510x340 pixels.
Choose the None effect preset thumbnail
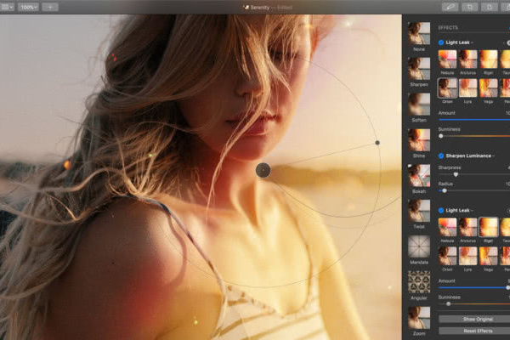tap(419, 33)
